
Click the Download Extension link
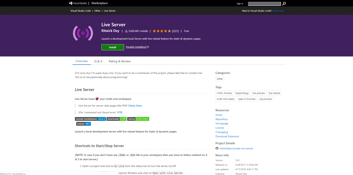(227, 136)
